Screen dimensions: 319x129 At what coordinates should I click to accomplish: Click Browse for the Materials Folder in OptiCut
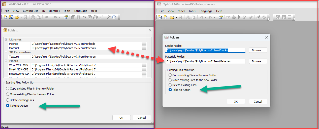(x=258, y=61)
